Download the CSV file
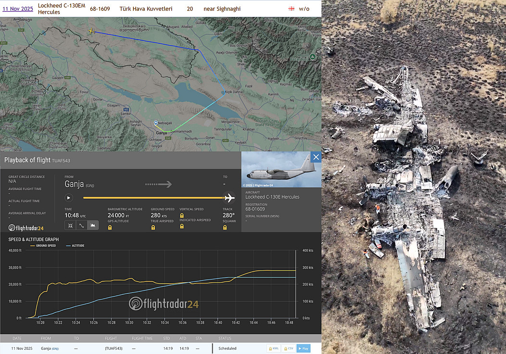The image size is (506, 354). (289, 348)
